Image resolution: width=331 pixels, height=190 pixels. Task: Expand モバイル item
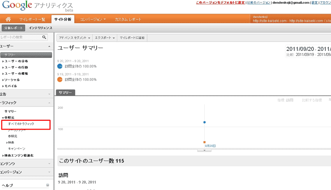click(x=10, y=86)
